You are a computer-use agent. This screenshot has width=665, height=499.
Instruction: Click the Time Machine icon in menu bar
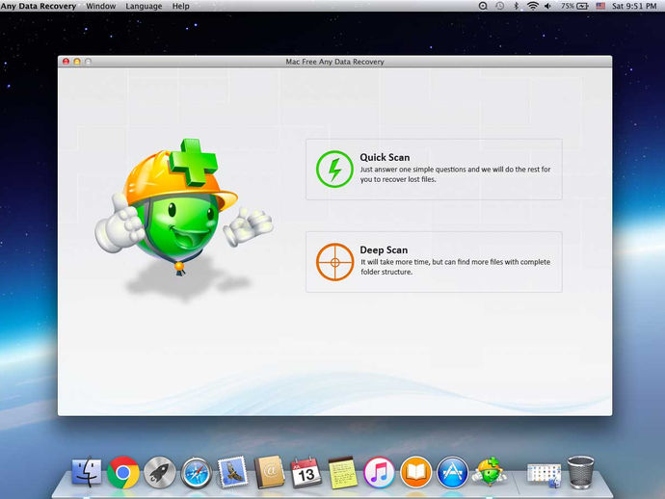coord(500,6)
